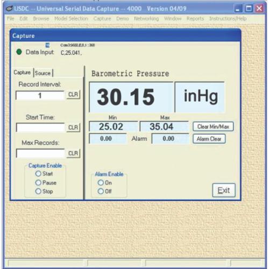The height and width of the screenshot is (269, 269).
Task: Minimize the USDC window
Action: tap(238, 9)
